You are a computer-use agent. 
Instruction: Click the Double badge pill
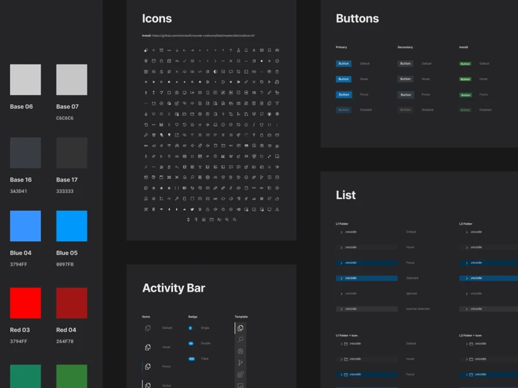191,343
